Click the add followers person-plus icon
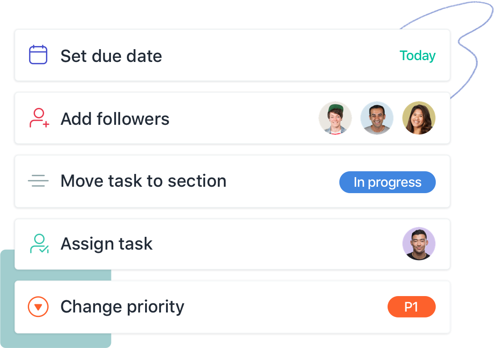Viewport: 494px width, 348px height. tap(39, 118)
